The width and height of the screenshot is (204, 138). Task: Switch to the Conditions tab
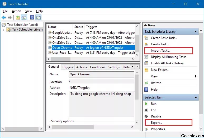[x=98, y=67]
